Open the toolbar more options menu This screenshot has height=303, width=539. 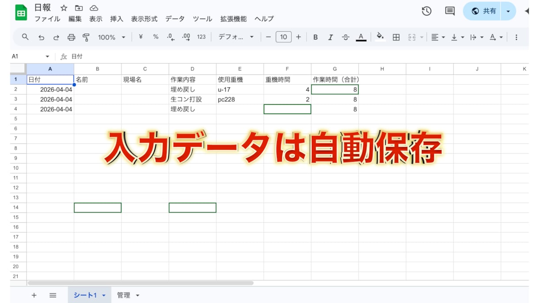pyautogui.click(x=516, y=38)
